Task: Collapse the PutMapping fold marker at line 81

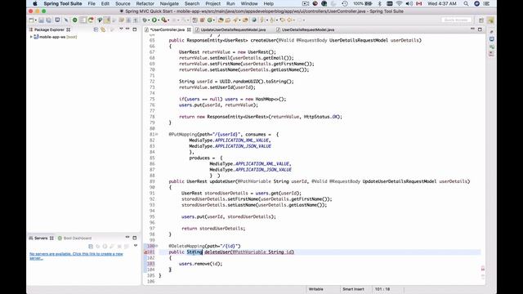Action: tap(156, 134)
